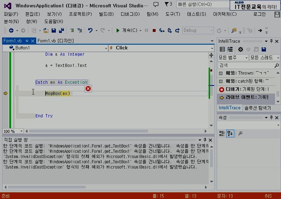
Task: Open the feedback speech bubble icon
Action: tap(156, 5)
